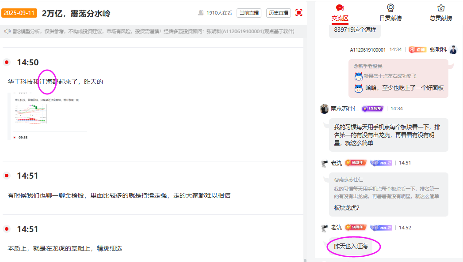This screenshot has width=463, height=262.
Task: Click the 昨天也入江海 chat message
Action: click(351, 246)
